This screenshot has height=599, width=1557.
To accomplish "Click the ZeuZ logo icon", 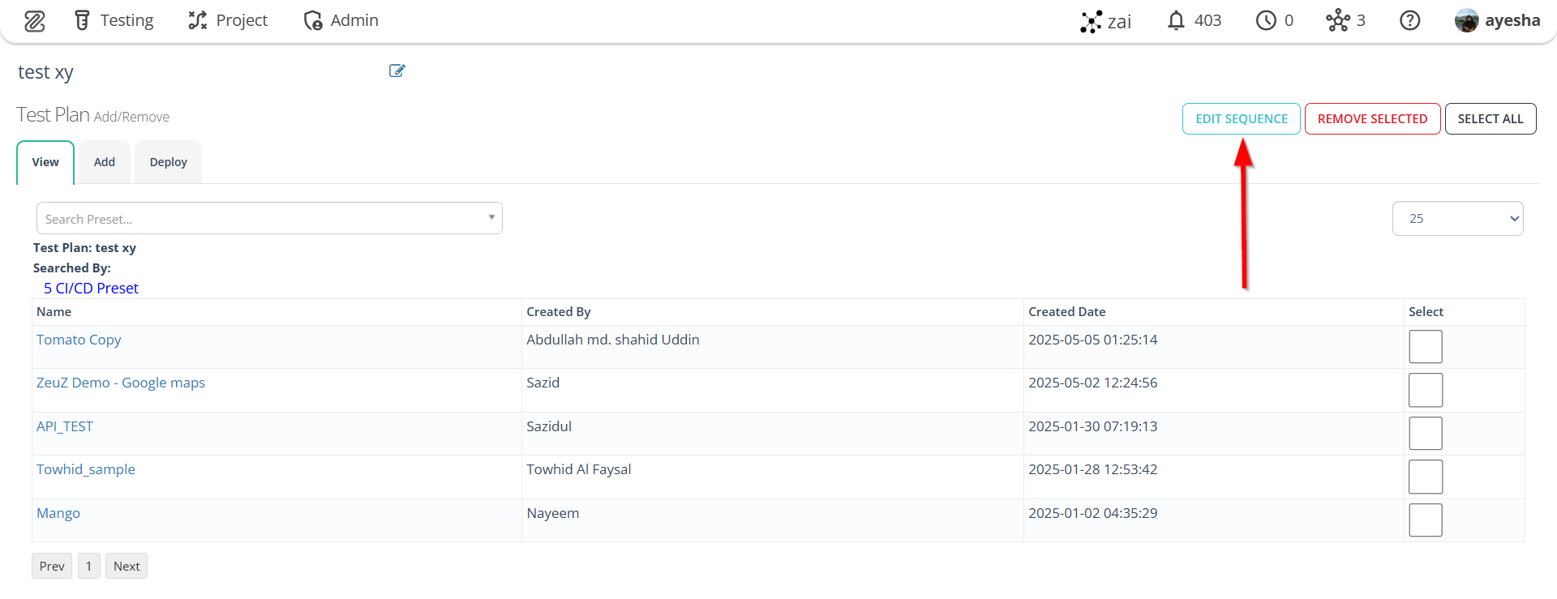I will (x=34, y=21).
